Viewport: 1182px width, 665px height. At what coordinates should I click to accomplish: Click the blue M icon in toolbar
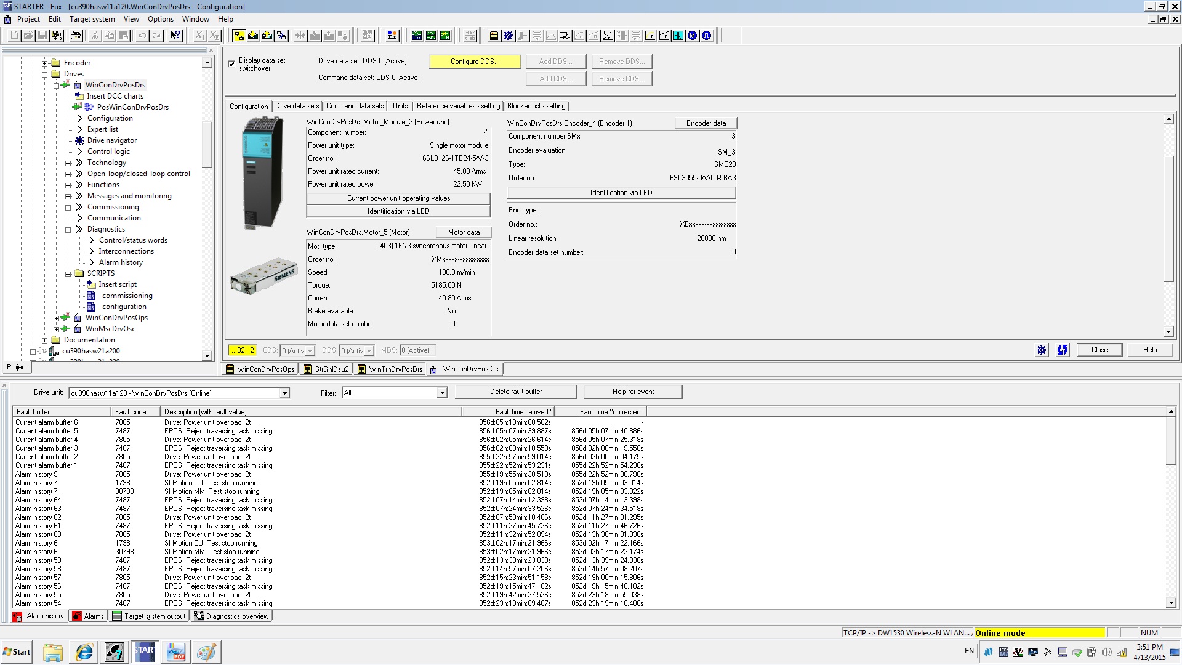pyautogui.click(x=692, y=36)
